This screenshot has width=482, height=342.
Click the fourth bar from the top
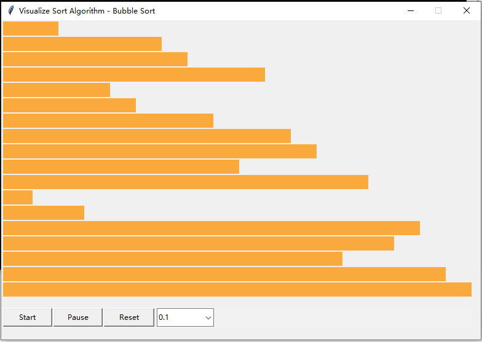click(133, 75)
